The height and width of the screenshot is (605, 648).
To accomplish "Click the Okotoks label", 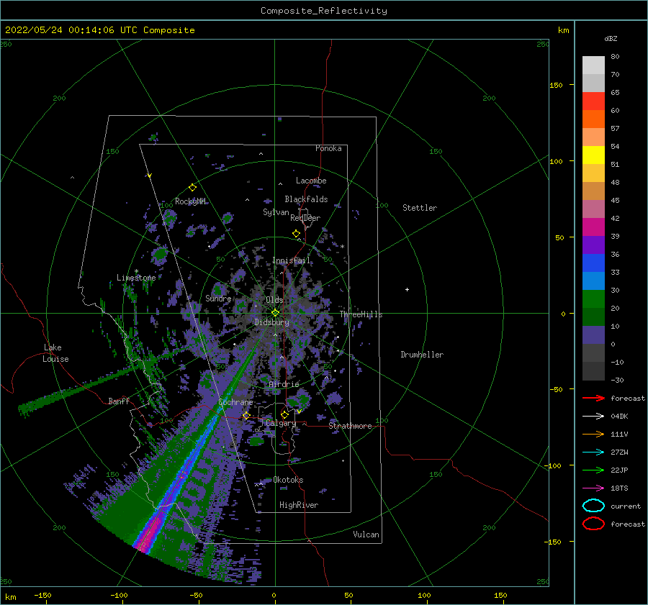I will click(288, 480).
